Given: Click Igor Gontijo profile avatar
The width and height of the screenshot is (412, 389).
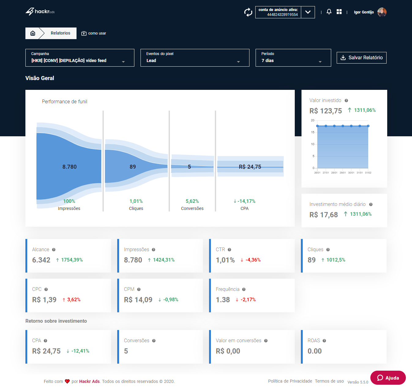Looking at the screenshot, I should pos(382,12).
